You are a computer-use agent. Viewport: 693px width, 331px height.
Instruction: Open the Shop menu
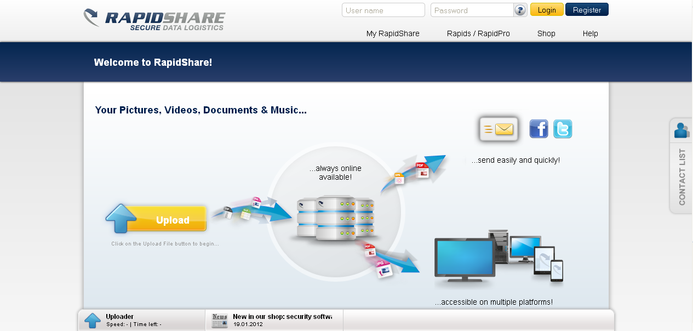pos(546,33)
